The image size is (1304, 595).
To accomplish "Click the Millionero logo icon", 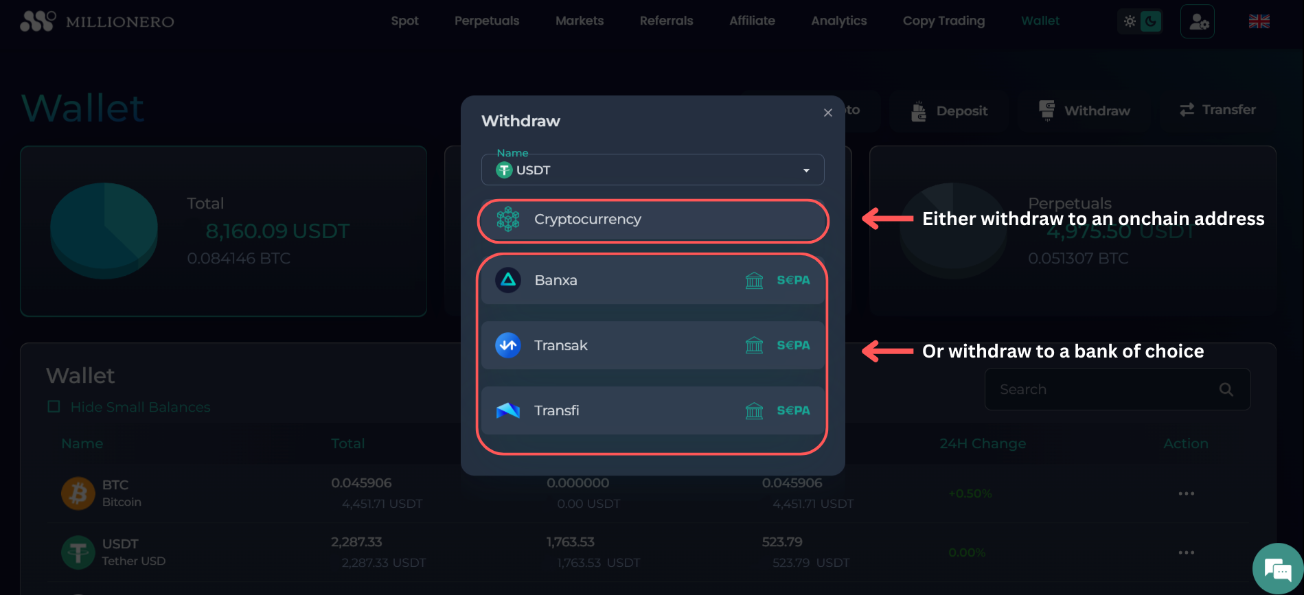I will [x=37, y=21].
